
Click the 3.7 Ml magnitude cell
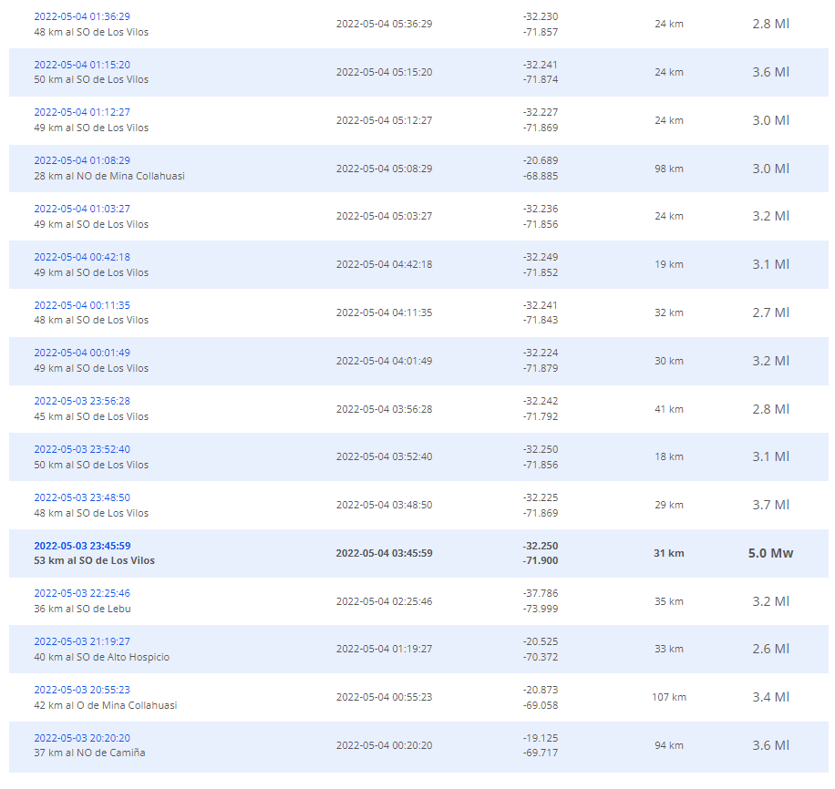pos(770,505)
